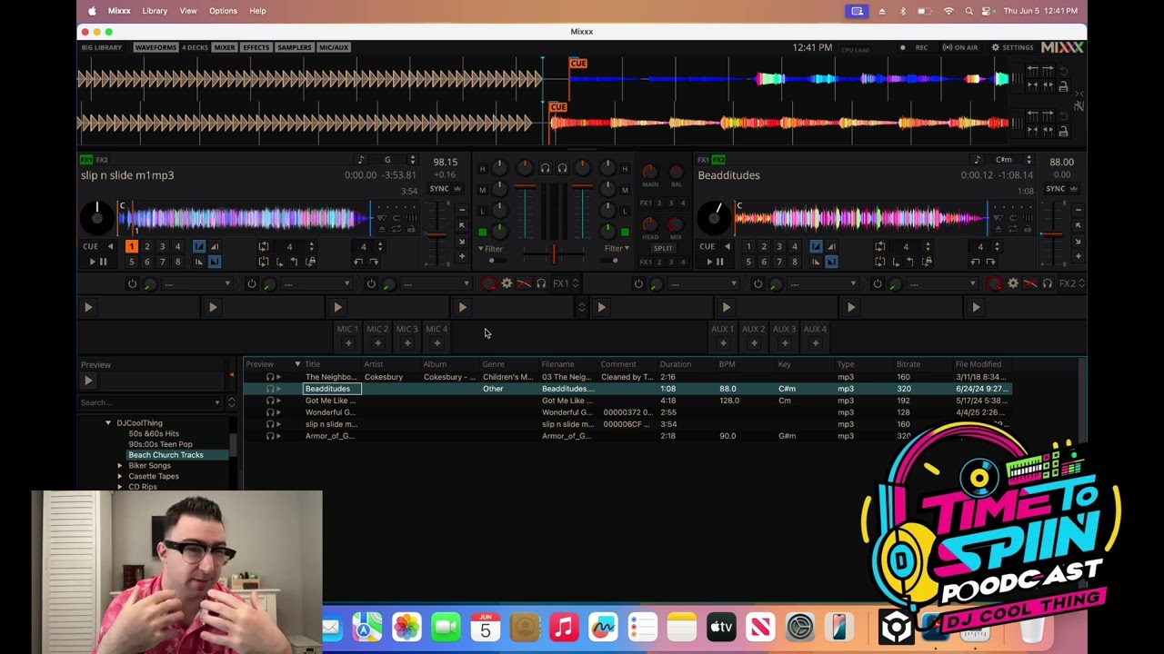Toggle BIG LIBRARY view
The height and width of the screenshot is (654, 1164).
pos(102,47)
